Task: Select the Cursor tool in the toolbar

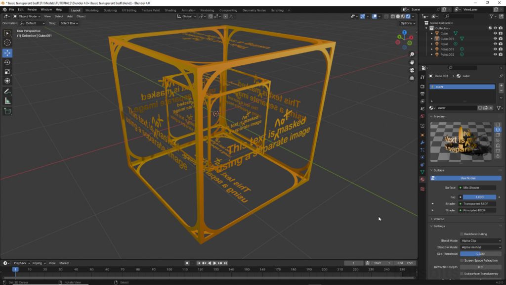Action: 7,43
